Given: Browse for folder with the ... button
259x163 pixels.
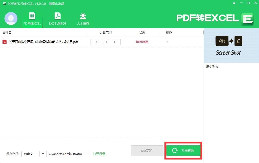Looking at the screenshot, I should 86,154.
